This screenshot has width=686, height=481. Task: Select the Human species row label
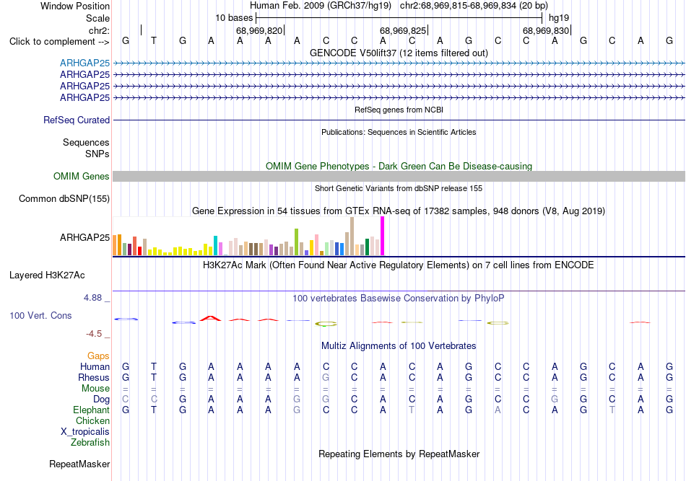(95, 366)
